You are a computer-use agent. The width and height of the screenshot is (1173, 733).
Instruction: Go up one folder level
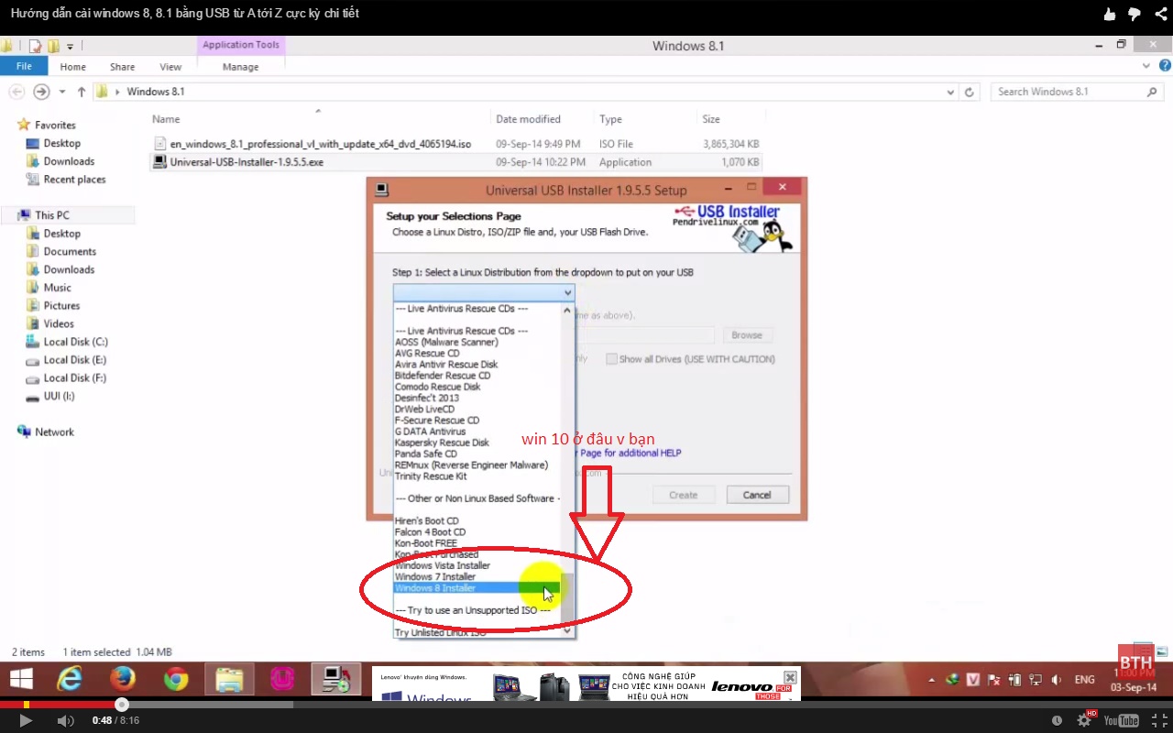(x=82, y=92)
